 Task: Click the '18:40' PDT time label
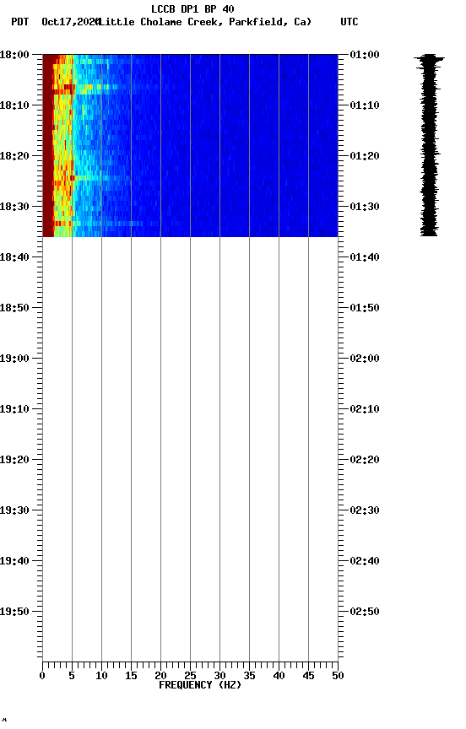click(14, 257)
